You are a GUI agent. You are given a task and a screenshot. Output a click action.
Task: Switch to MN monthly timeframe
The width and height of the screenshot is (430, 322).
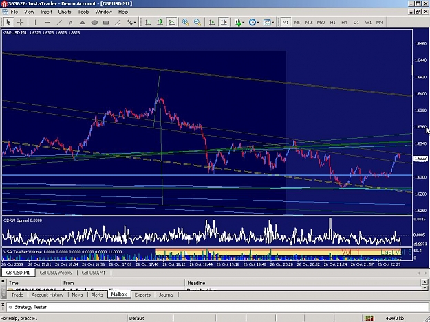click(380, 23)
